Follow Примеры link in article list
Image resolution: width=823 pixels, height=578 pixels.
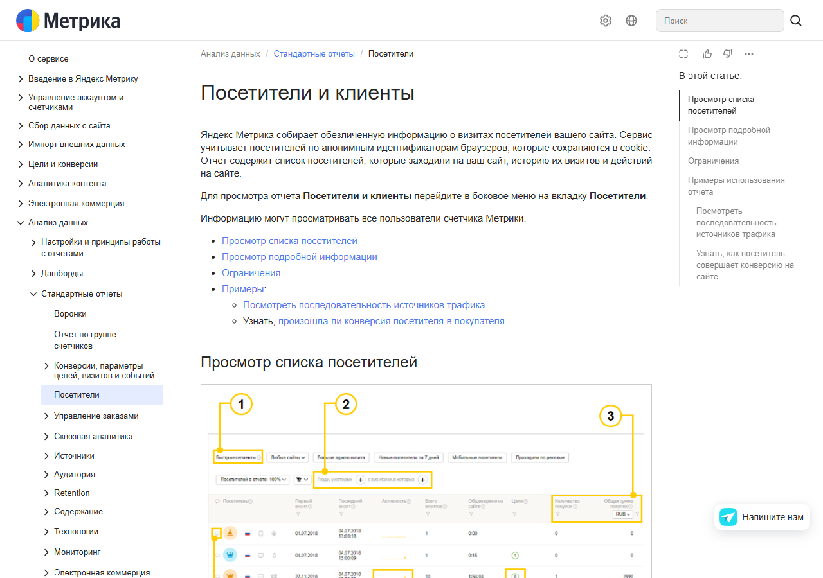click(x=243, y=289)
